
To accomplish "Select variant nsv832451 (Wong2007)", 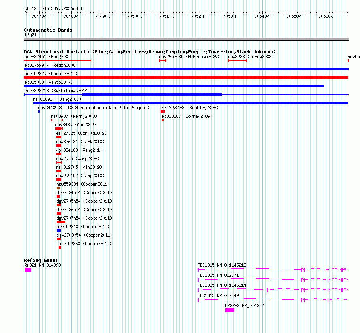I will click(49, 57).
